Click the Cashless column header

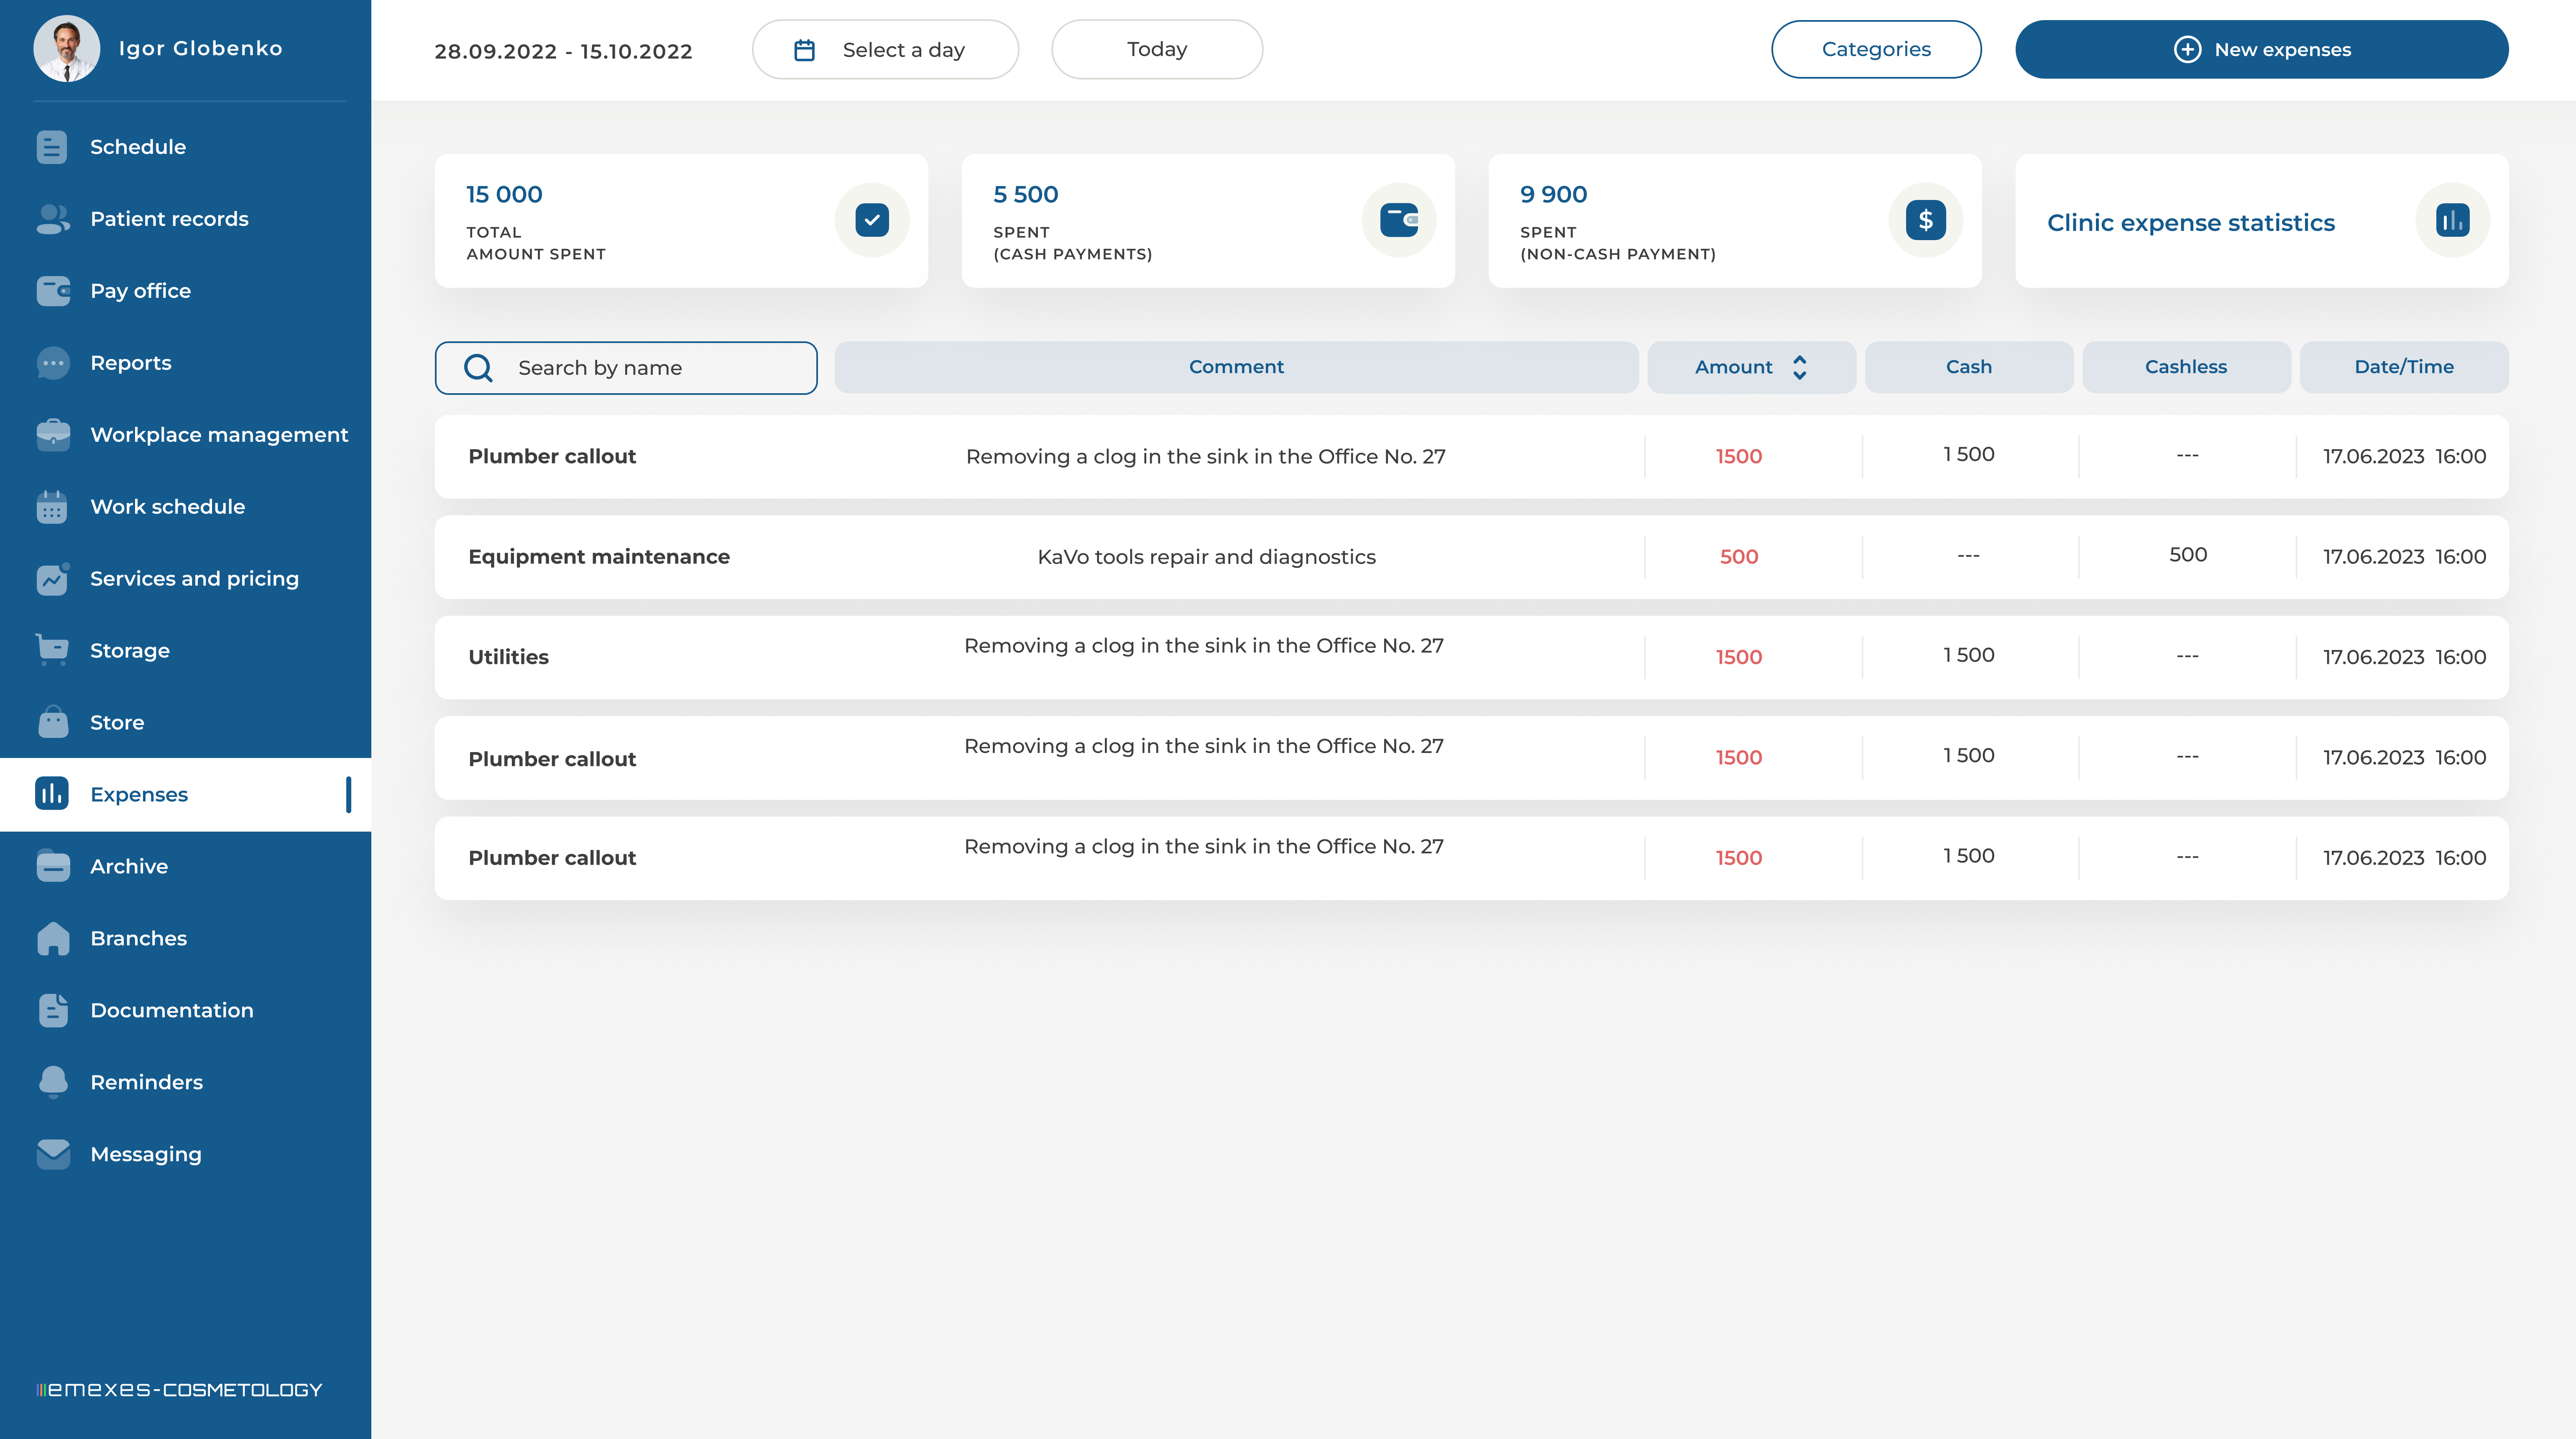tap(2185, 367)
